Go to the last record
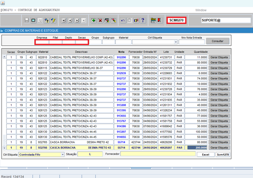This screenshot has width=253, height=178. [84, 20]
